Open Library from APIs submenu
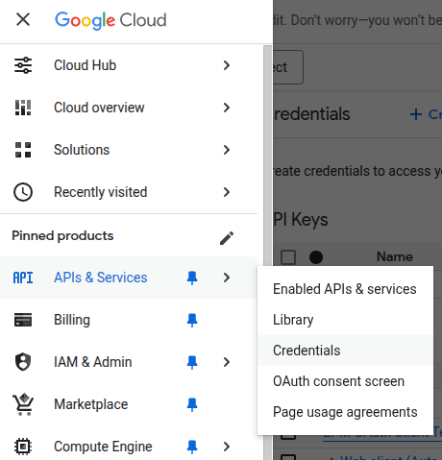 click(345, 320)
